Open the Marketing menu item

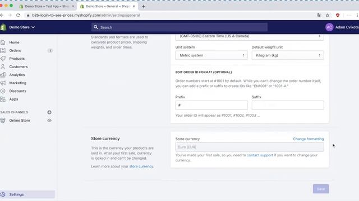(18, 83)
